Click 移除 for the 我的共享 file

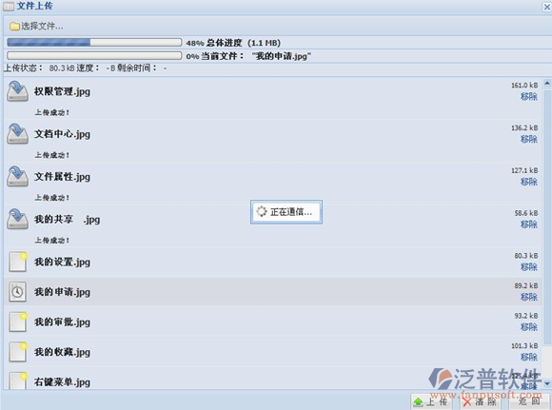(529, 225)
